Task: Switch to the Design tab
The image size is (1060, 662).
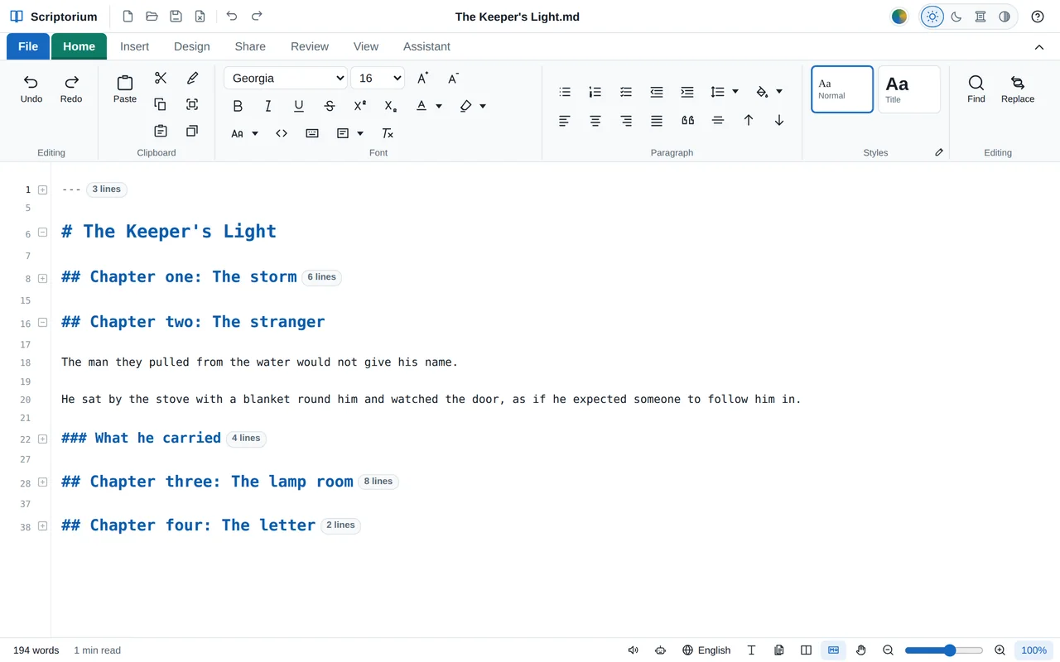Action: (192, 46)
